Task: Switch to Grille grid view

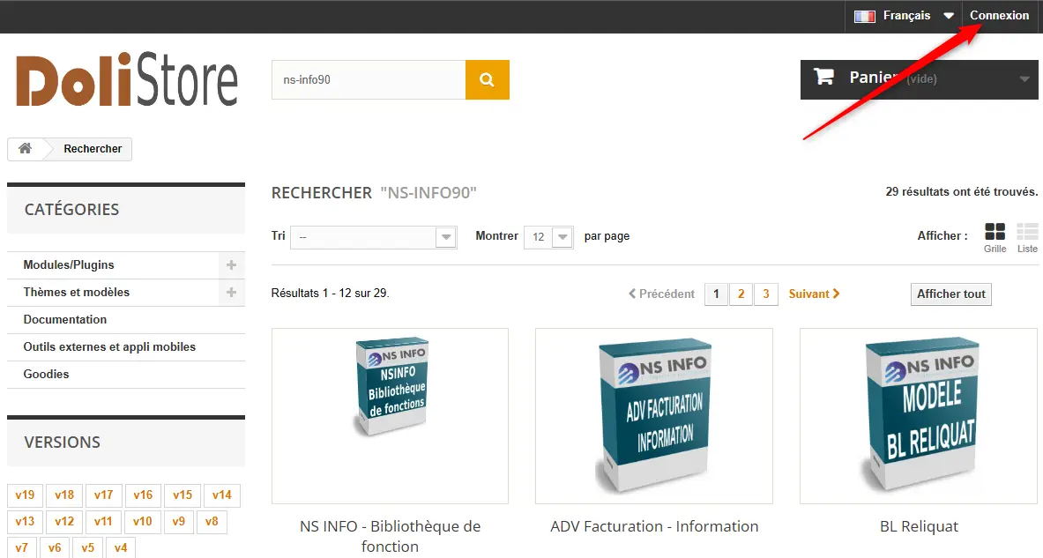Action: (995, 238)
